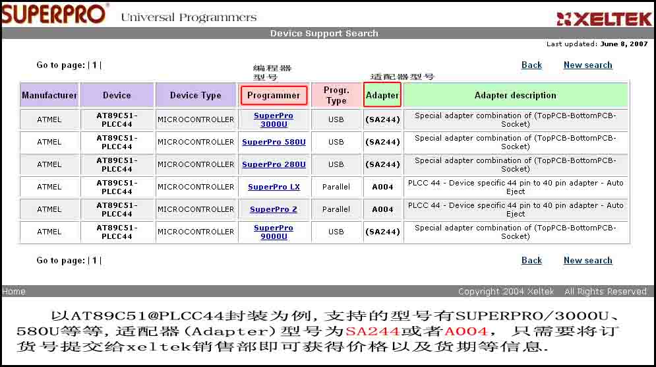Click the bottom New search link
656x367 pixels.
pos(588,260)
